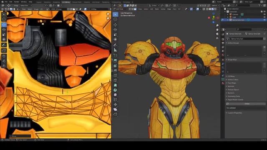
Task: Toggle visibility of Samus Varia Suit object
Action: click(x=264, y=20)
